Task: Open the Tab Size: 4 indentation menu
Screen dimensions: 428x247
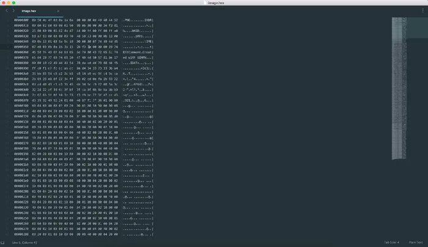Action: tap(391, 242)
